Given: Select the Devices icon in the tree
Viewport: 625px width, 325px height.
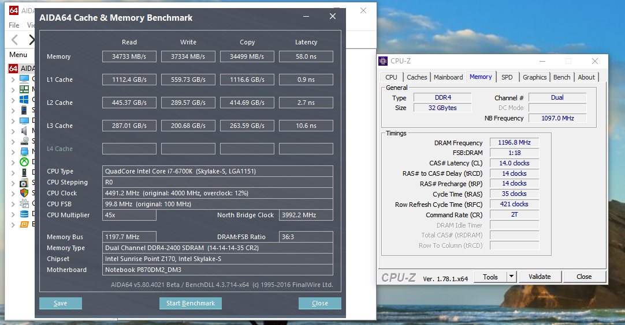Looking at the screenshot, I should point(24,172).
